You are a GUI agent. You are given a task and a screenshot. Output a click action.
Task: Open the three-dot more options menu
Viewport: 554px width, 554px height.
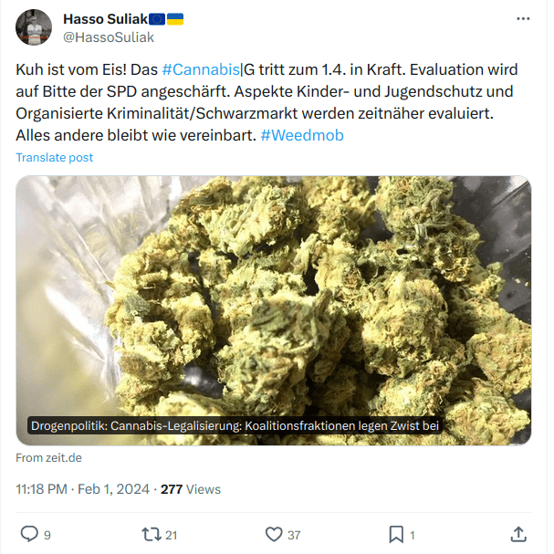coord(523,19)
